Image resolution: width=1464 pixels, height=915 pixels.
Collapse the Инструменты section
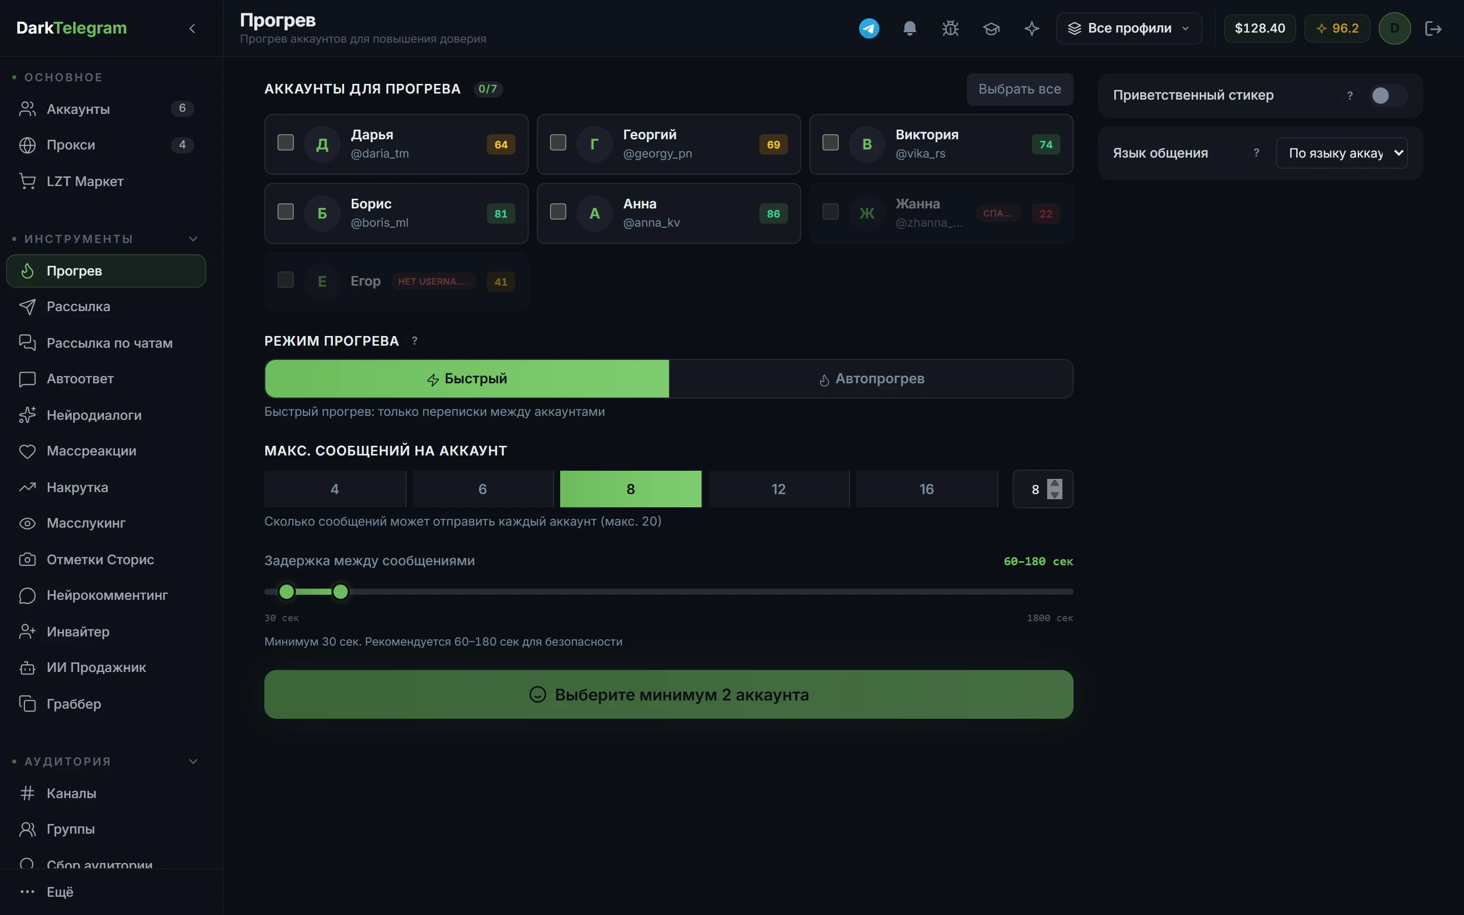(194, 239)
